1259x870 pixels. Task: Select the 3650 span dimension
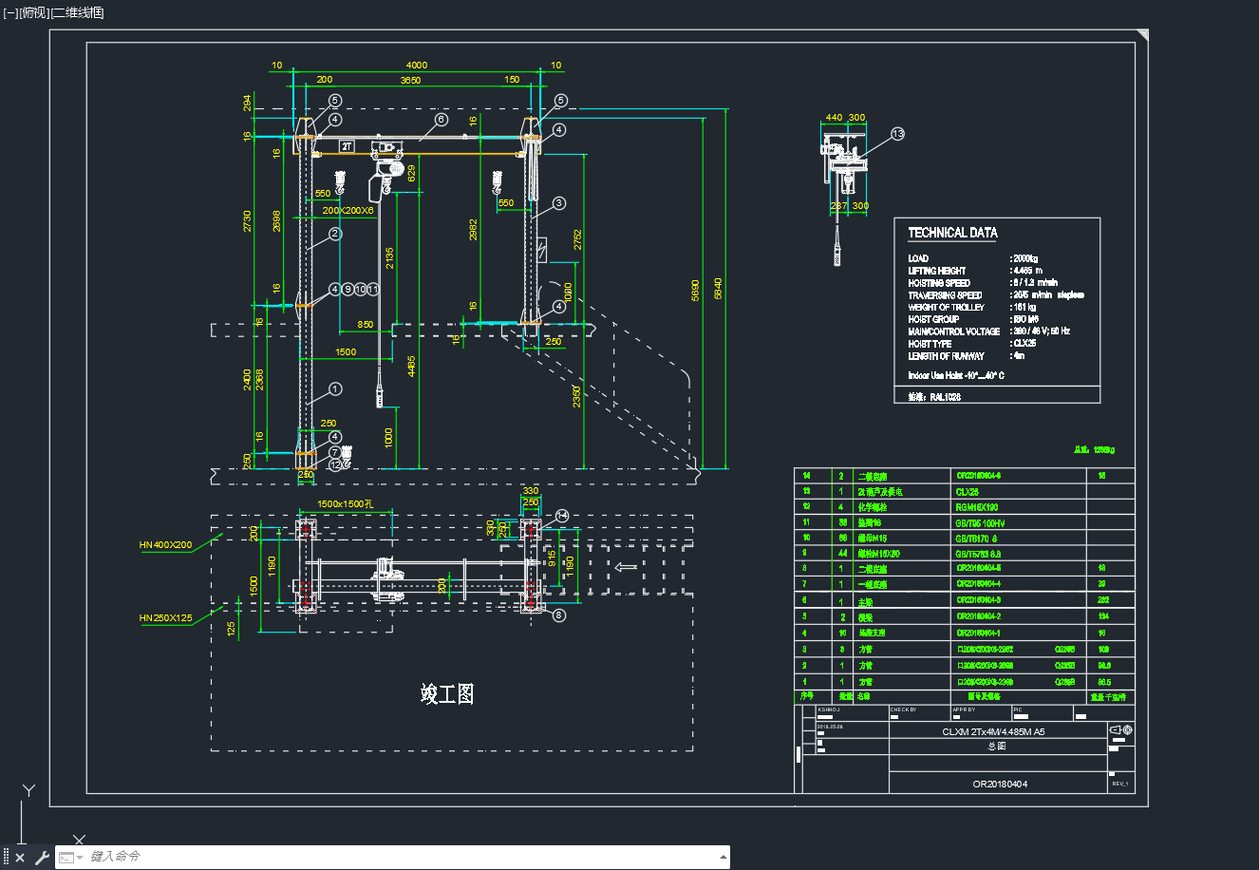410,81
